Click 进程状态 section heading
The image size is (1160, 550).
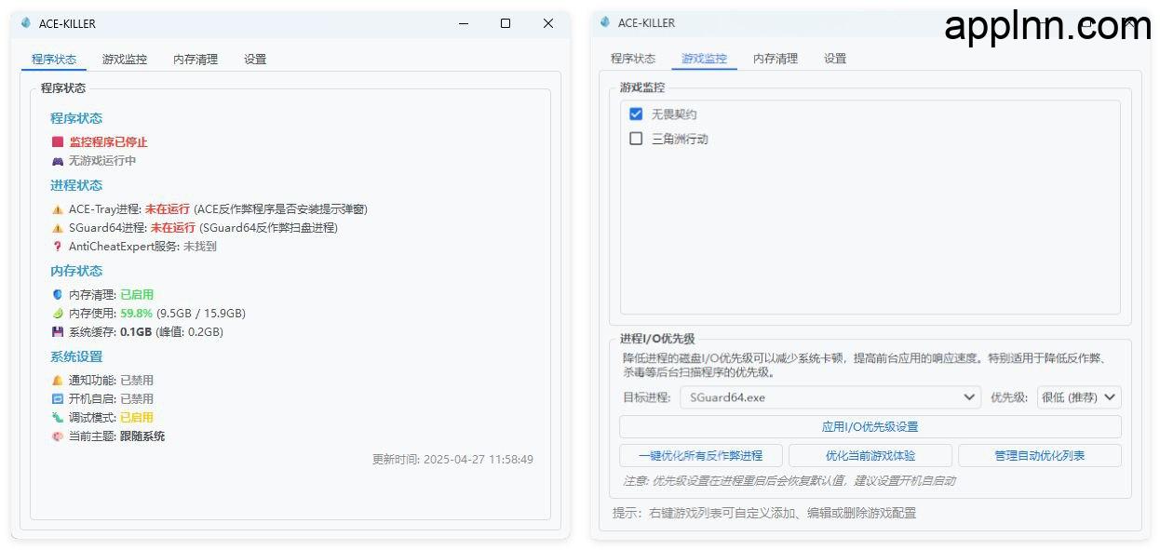(76, 186)
